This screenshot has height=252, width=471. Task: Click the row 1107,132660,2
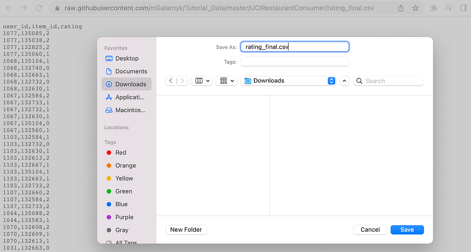coord(26,193)
